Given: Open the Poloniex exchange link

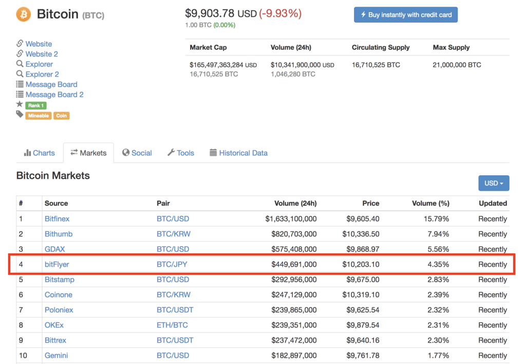Looking at the screenshot, I should tap(59, 310).
